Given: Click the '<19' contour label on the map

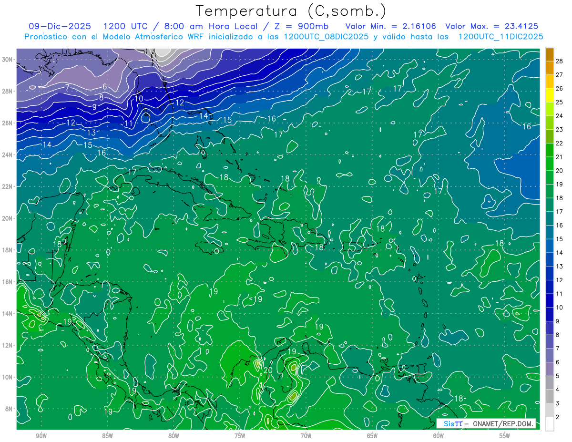Looking at the screenshot, I should (x=256, y=299).
